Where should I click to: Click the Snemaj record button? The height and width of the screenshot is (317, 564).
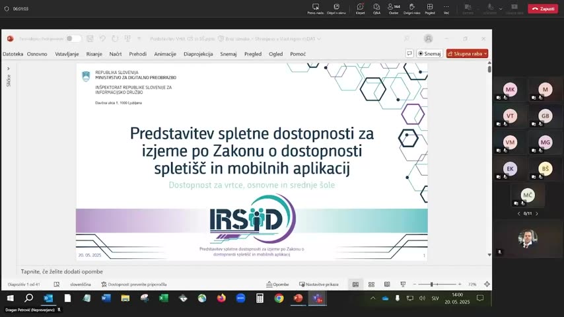[429, 53]
